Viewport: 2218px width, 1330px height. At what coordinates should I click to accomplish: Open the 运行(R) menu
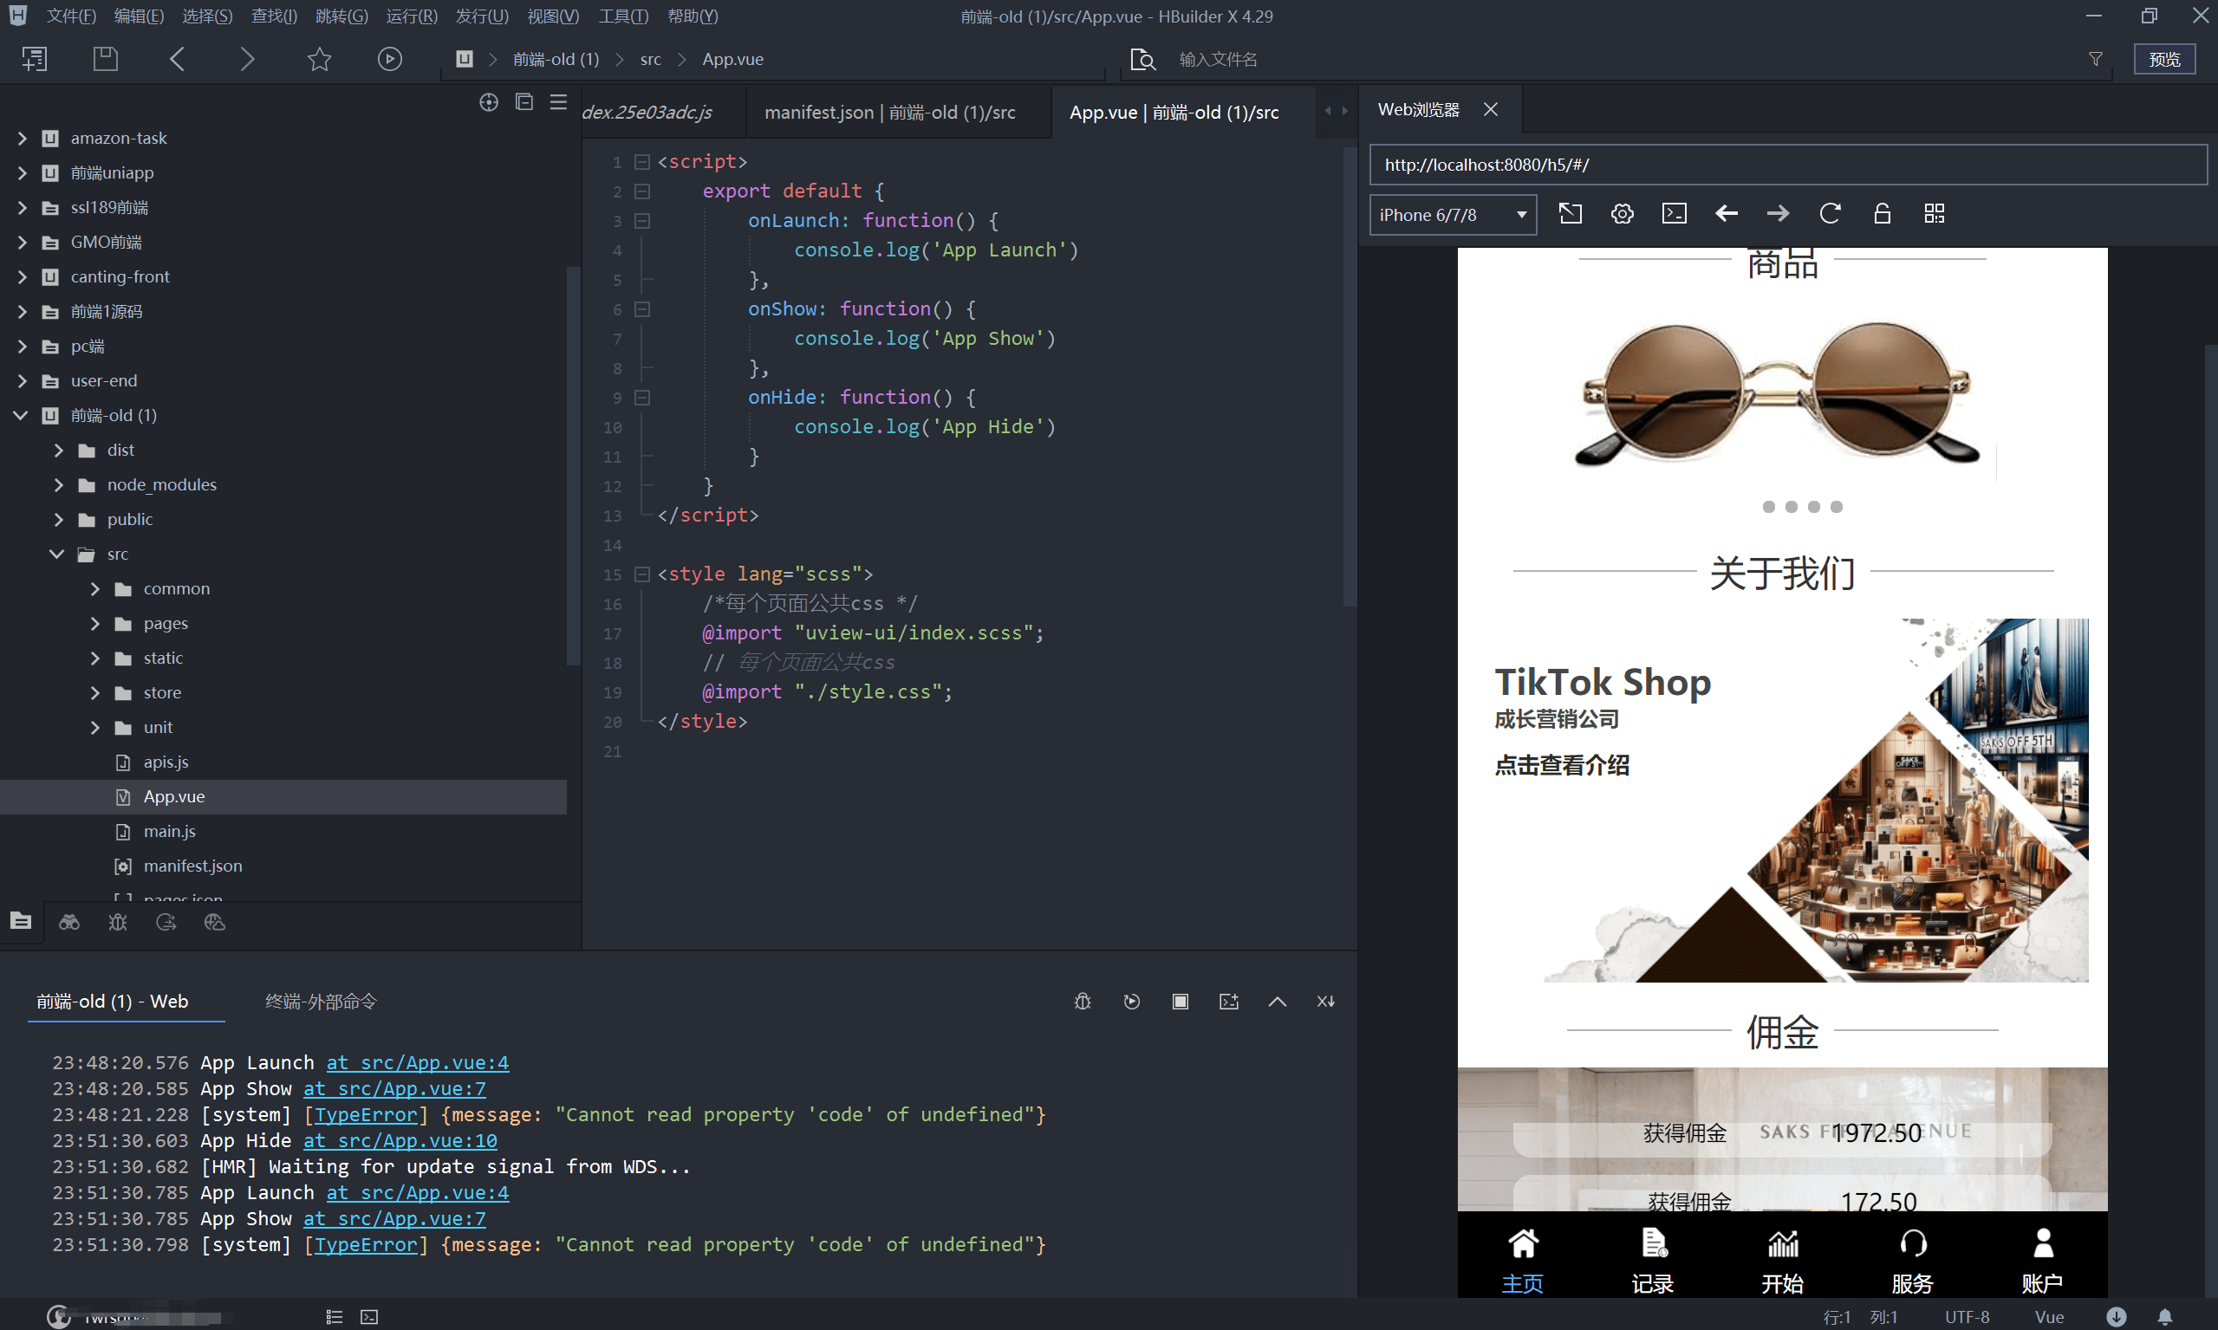tap(412, 16)
